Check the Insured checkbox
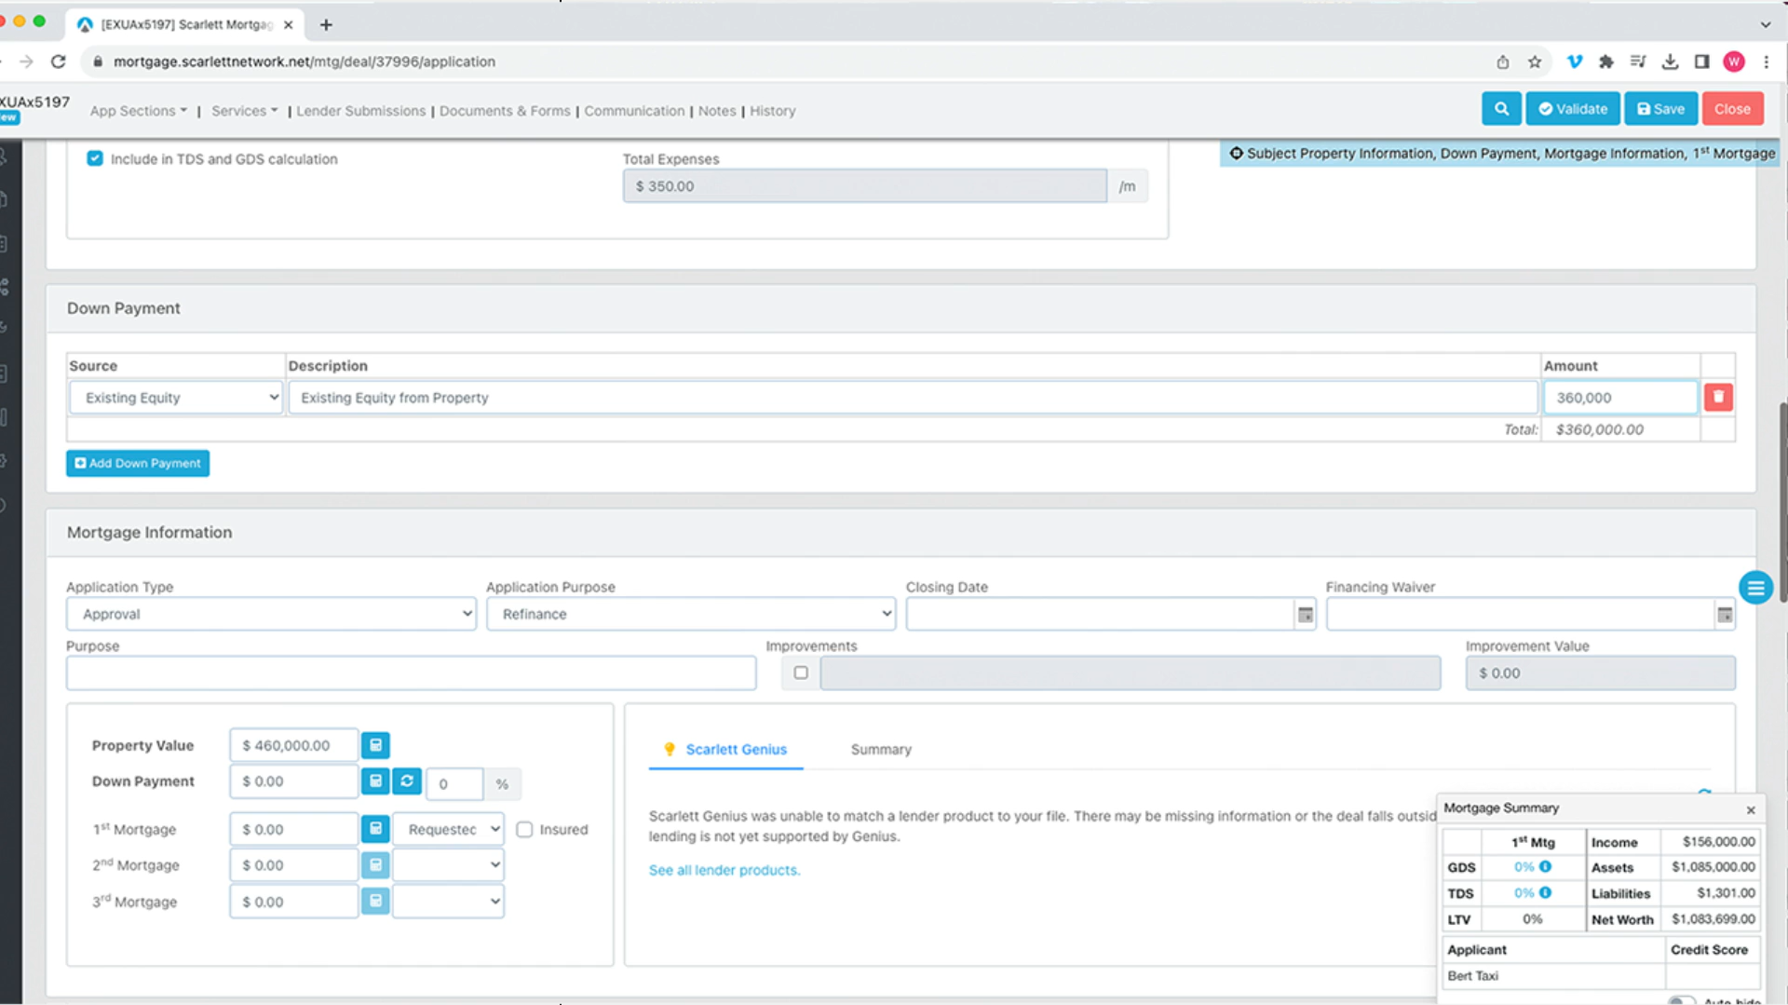 [525, 830]
